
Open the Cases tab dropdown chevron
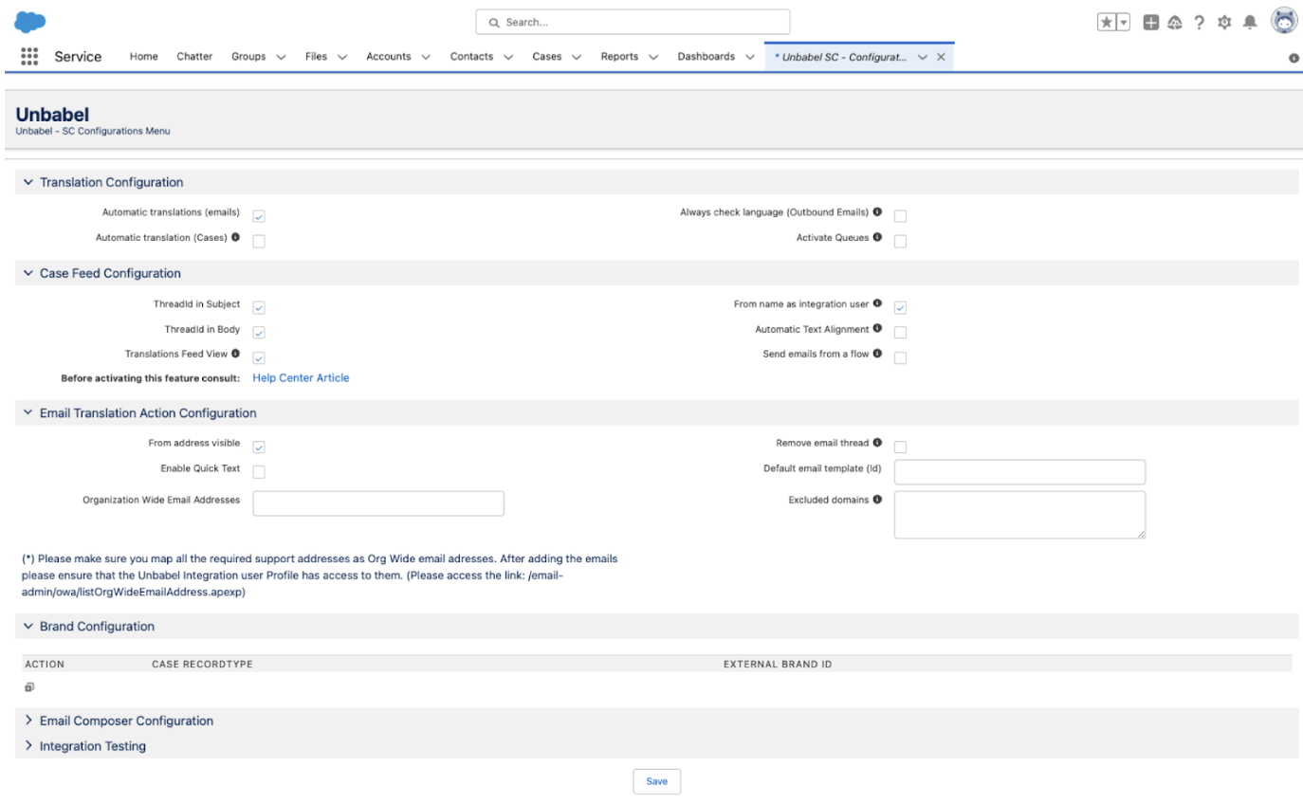pyautogui.click(x=577, y=57)
